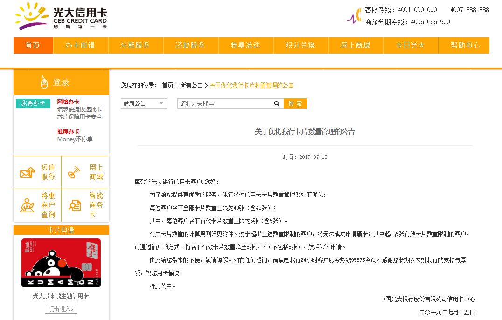
Task: Click the Kumamon credit card thumbnail
Action: [61, 262]
